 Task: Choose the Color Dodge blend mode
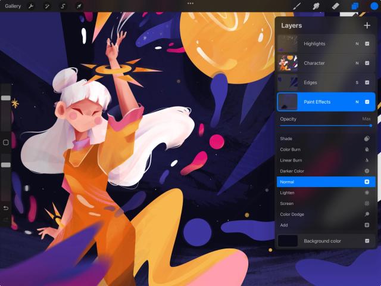(326, 214)
